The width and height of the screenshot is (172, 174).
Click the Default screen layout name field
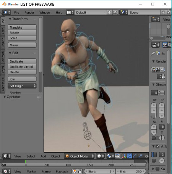click(91, 12)
